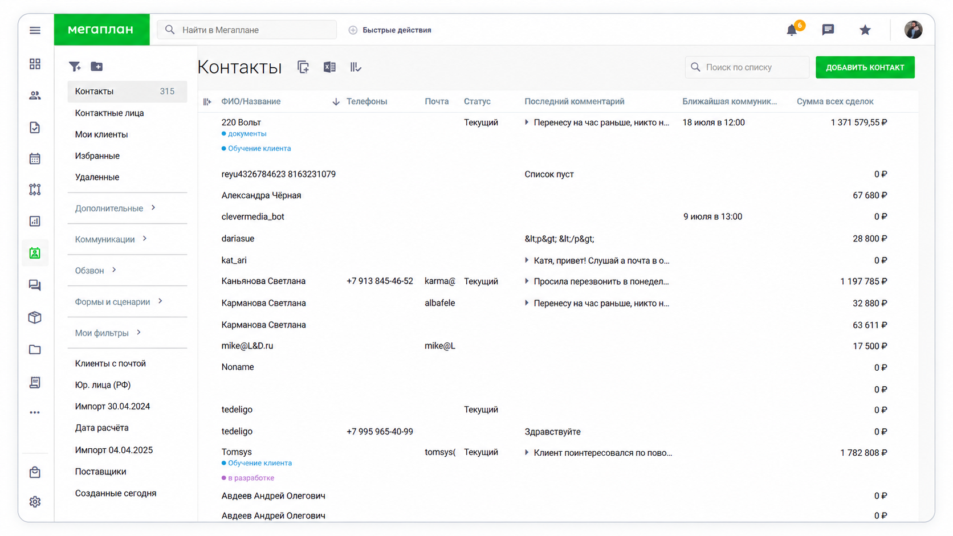Open contact Каньянова Светлана
The height and width of the screenshot is (536, 953).
click(263, 281)
